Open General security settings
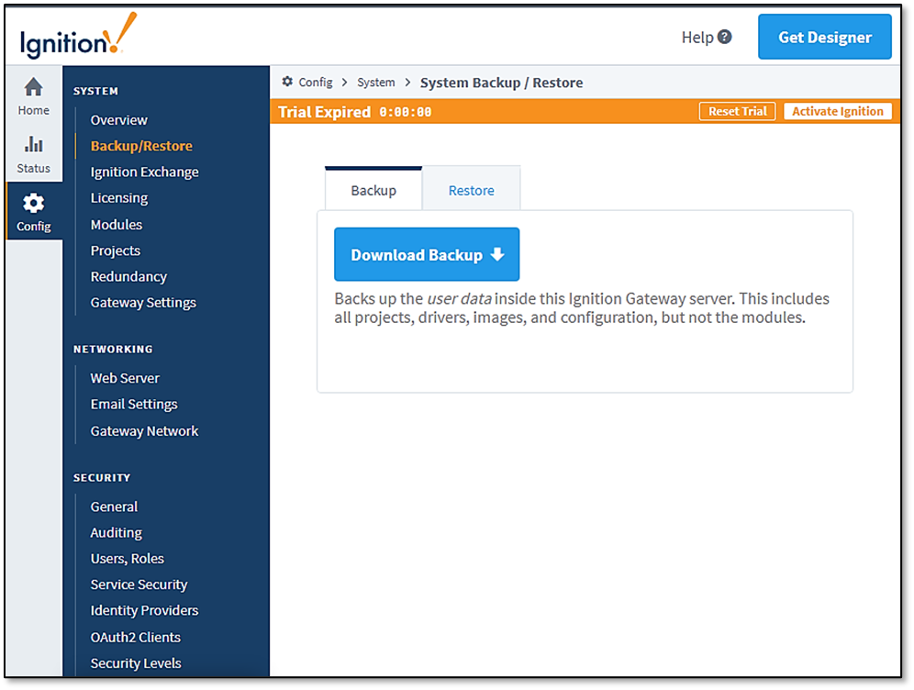This screenshot has width=914, height=690. coord(114,507)
